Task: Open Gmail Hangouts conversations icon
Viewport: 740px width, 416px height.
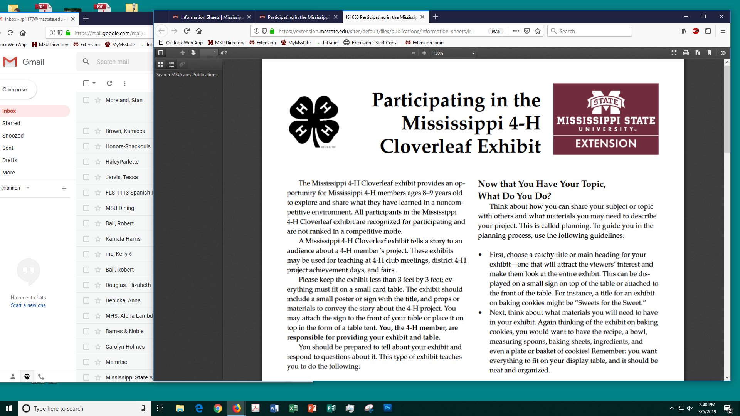Action: click(27, 377)
